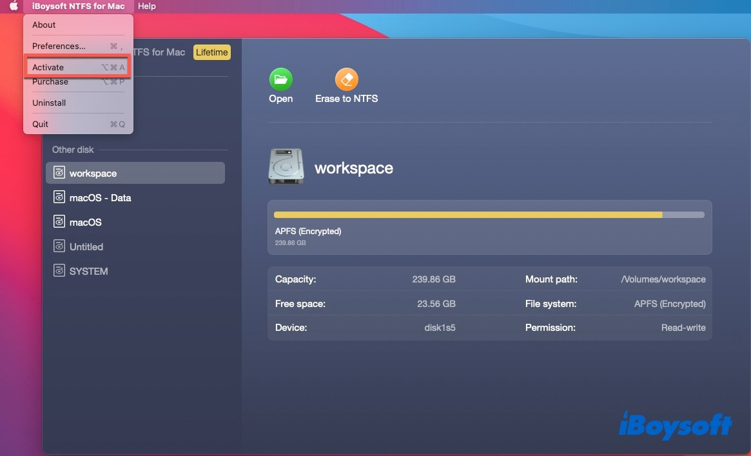The height and width of the screenshot is (456, 751).
Task: Click the iBoysoft logo watermark
Action: click(x=675, y=425)
